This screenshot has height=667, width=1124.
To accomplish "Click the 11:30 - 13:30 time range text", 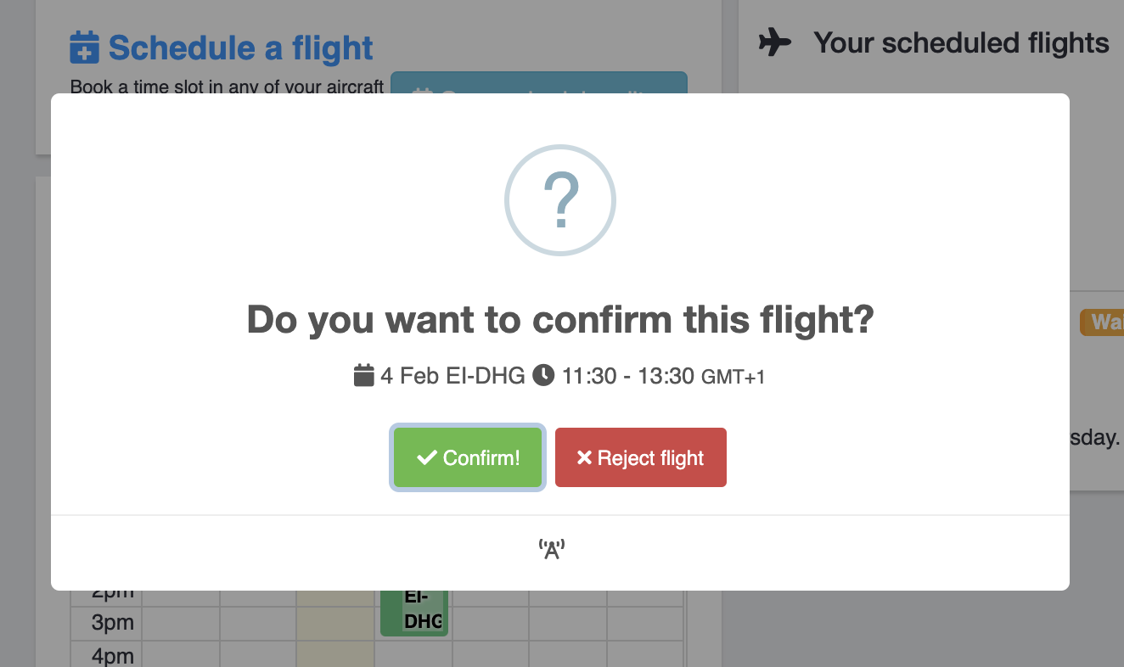I will click(x=628, y=375).
